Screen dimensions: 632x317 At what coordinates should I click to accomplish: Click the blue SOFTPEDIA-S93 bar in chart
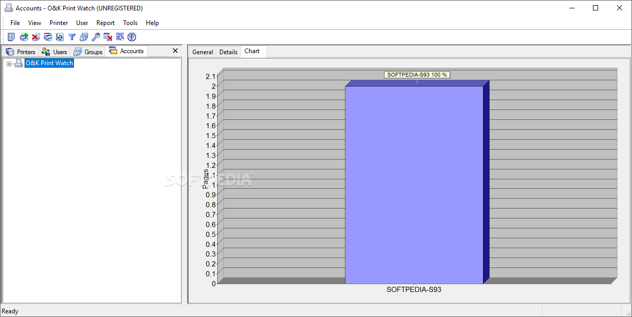414,185
